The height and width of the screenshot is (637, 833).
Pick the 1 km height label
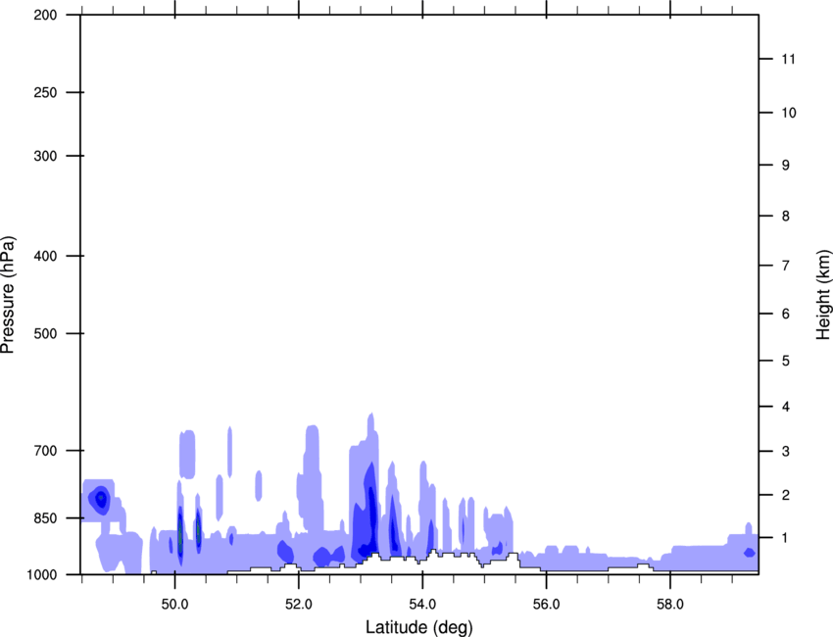pos(786,538)
